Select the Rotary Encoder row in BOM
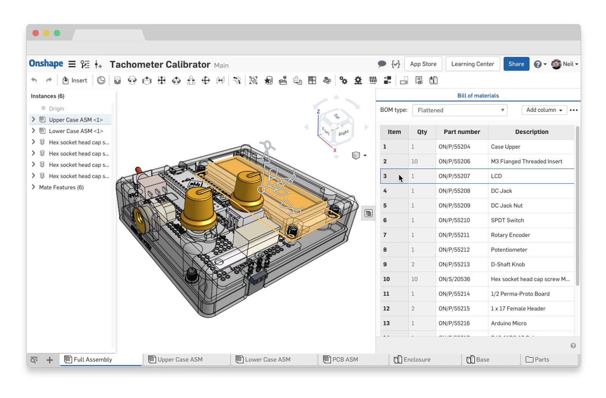The height and width of the screenshot is (398, 606). pos(510,235)
